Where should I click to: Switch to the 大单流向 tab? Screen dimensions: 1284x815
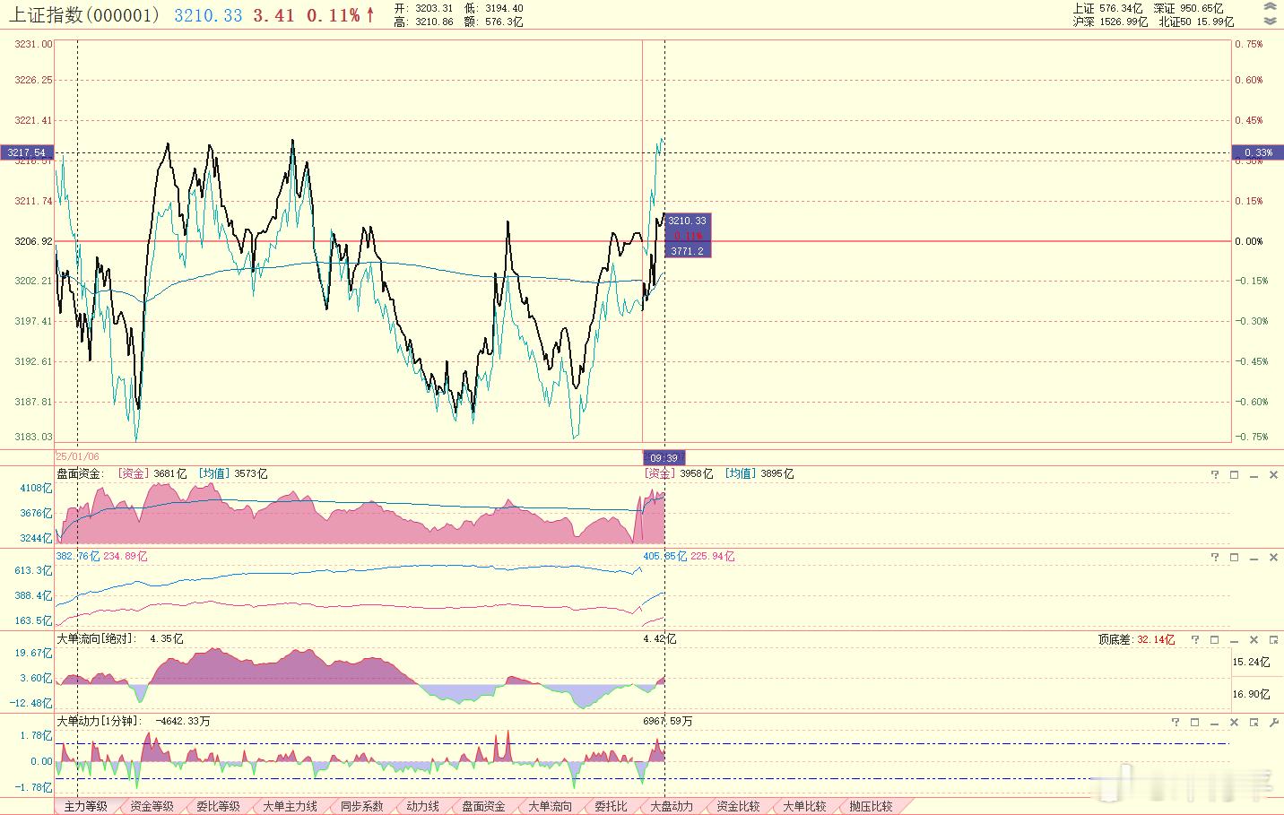coord(550,806)
